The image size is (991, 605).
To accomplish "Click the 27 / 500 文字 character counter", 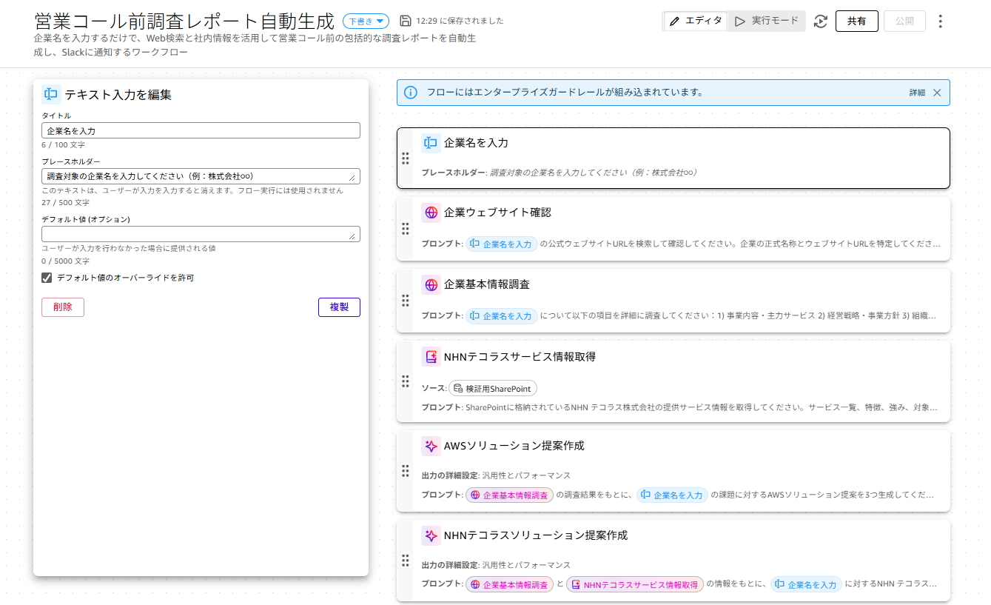I will (65, 203).
